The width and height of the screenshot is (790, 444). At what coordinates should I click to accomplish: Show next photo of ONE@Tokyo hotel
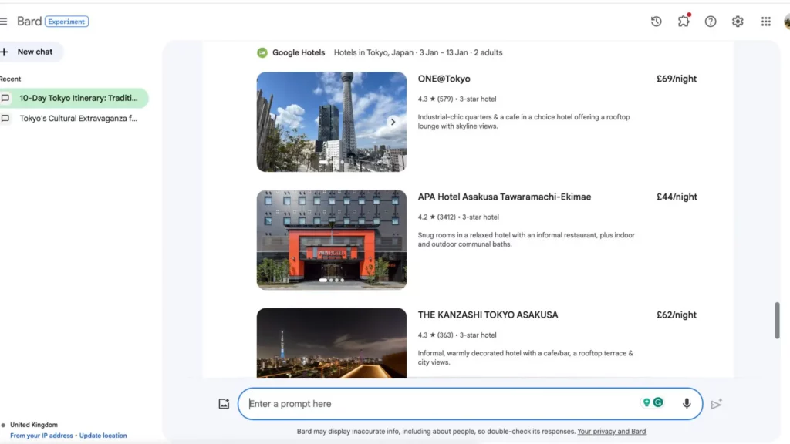tap(393, 122)
